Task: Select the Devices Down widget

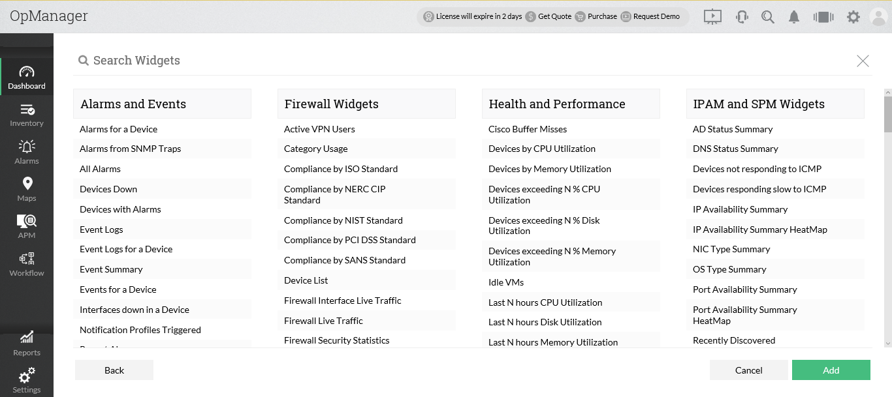Action: [108, 189]
